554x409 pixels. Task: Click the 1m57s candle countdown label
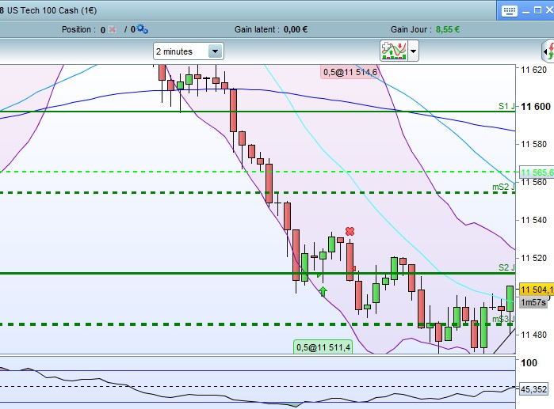pyautogui.click(x=533, y=302)
